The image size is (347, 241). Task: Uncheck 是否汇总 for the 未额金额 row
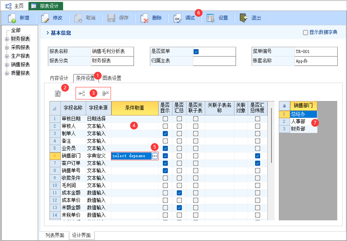click(179, 207)
